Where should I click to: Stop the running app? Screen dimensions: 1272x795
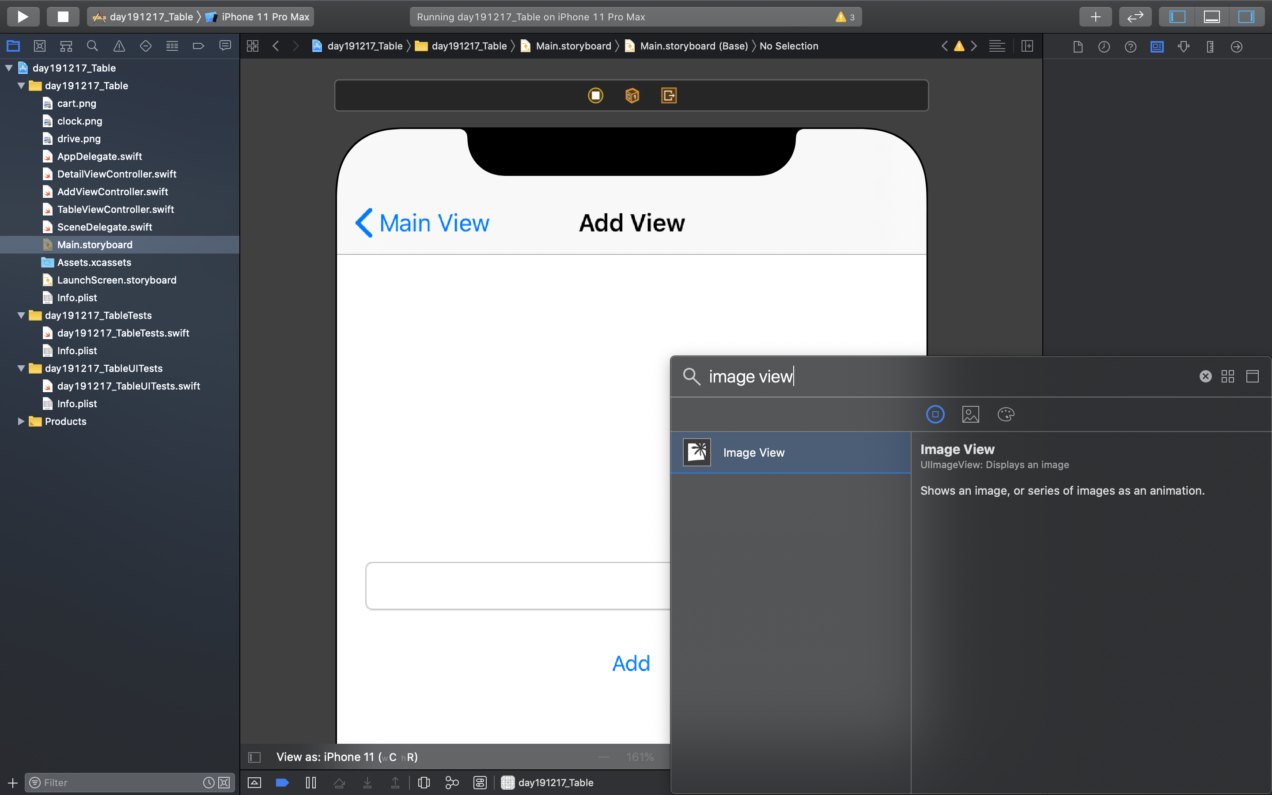63,17
